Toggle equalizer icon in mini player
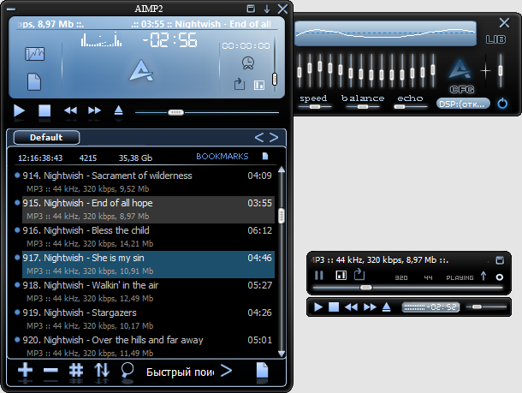 coord(341,275)
